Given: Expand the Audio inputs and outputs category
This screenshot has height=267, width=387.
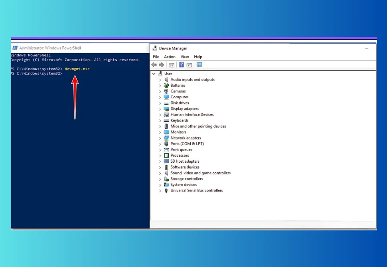Looking at the screenshot, I should pyautogui.click(x=160, y=80).
